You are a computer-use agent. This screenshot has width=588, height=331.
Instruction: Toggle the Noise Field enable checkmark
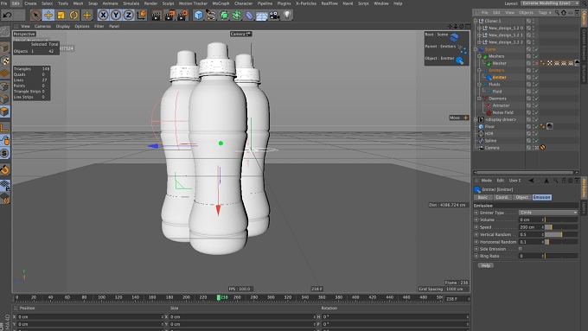[537, 112]
